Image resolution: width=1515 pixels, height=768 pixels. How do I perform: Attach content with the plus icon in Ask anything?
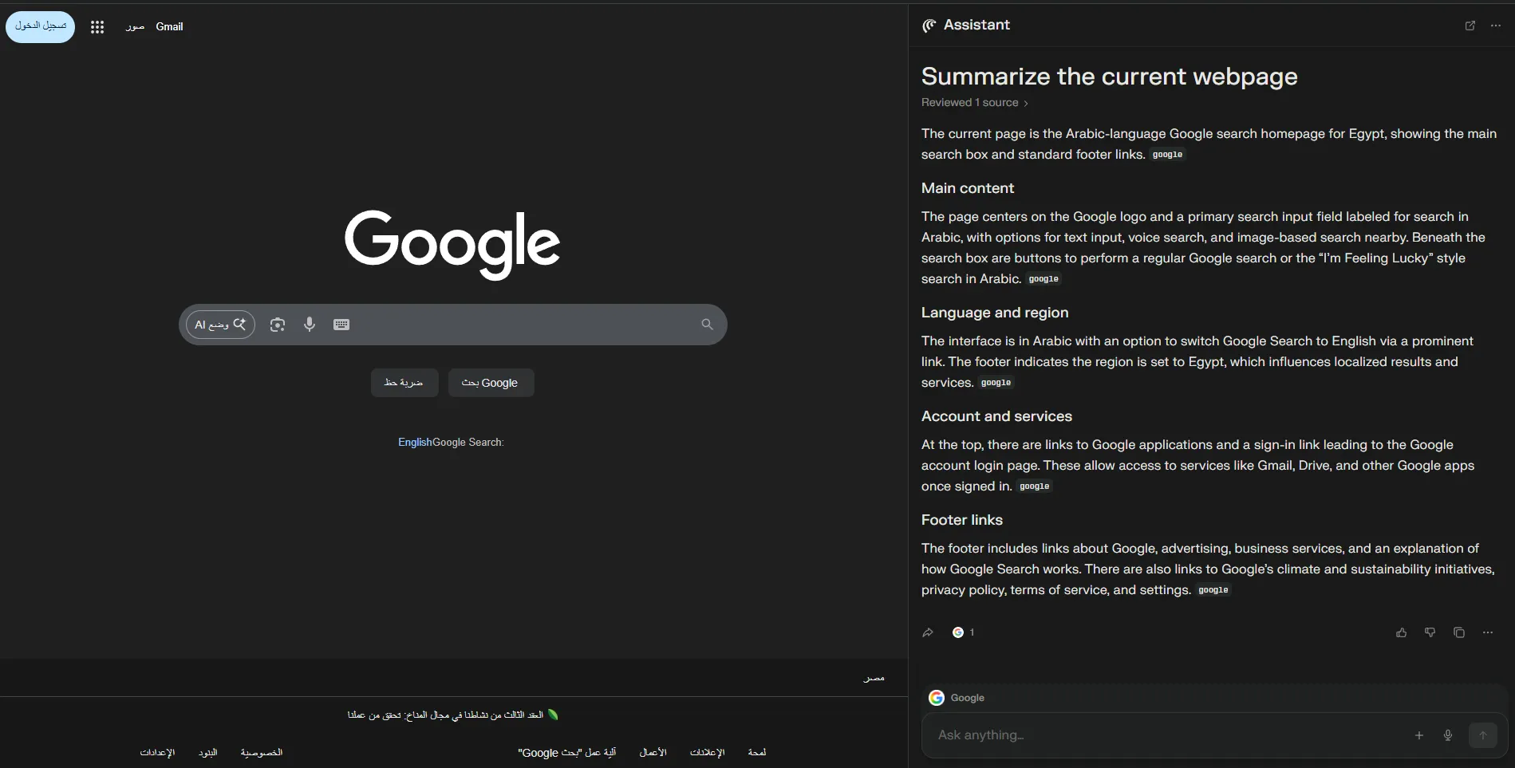tap(1419, 735)
